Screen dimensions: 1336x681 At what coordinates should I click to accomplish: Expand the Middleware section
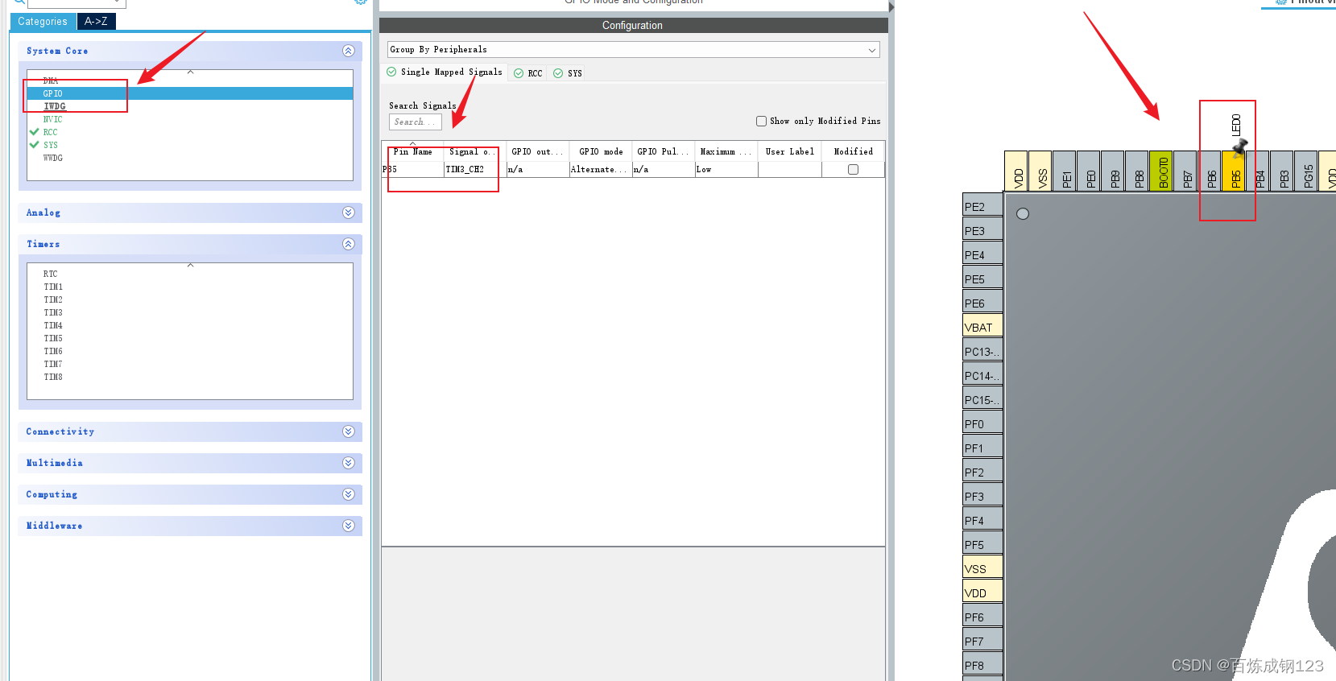[348, 526]
